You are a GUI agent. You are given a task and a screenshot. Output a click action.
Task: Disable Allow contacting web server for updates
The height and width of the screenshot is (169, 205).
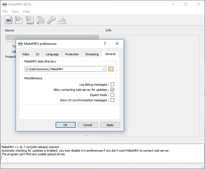(112, 90)
